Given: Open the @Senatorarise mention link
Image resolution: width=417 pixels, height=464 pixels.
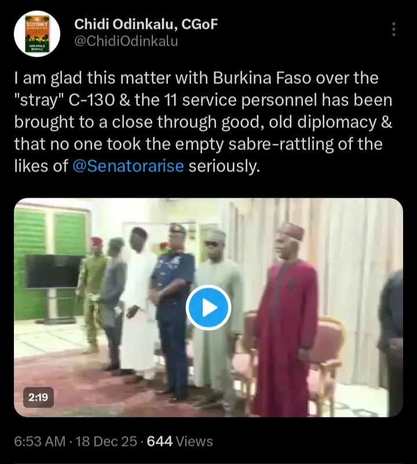Looking at the screenshot, I should tap(129, 167).
